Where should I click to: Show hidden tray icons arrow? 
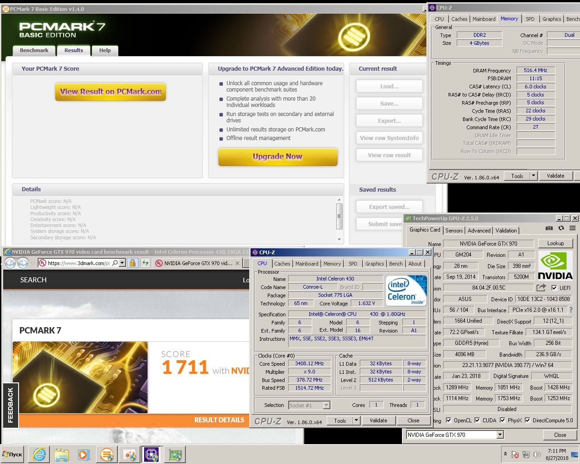pos(505,454)
